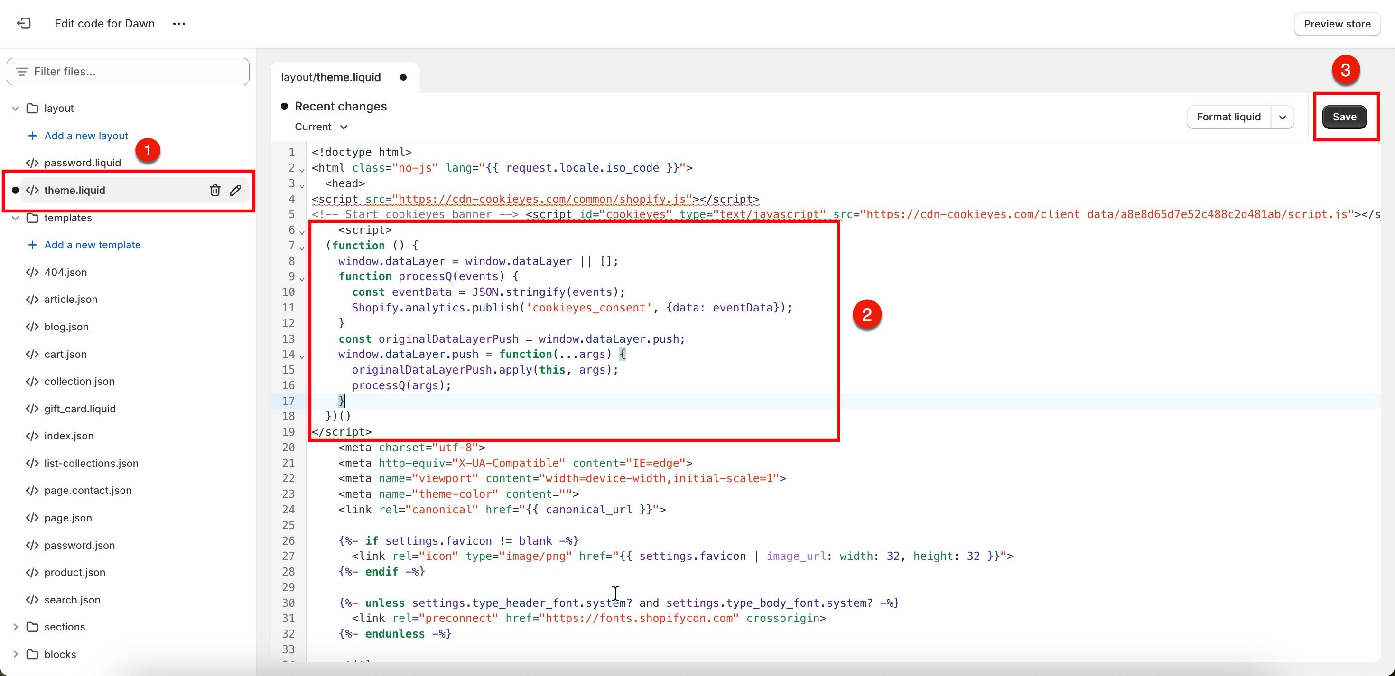Screen dimensions: 1395x676
Task: Click the filter icon in file search
Action: 22,72
